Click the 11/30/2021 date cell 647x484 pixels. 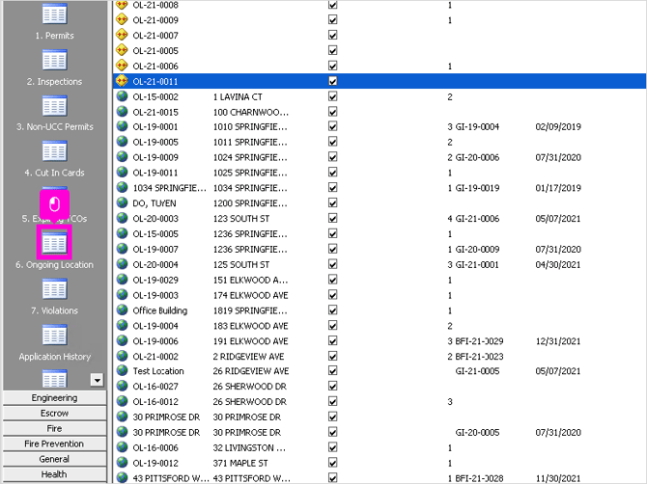(x=558, y=478)
